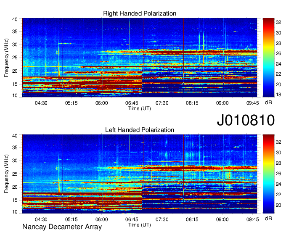Click 09:45 time tick under Right Handed plot
This screenshot has width=286, height=232.
(252, 103)
